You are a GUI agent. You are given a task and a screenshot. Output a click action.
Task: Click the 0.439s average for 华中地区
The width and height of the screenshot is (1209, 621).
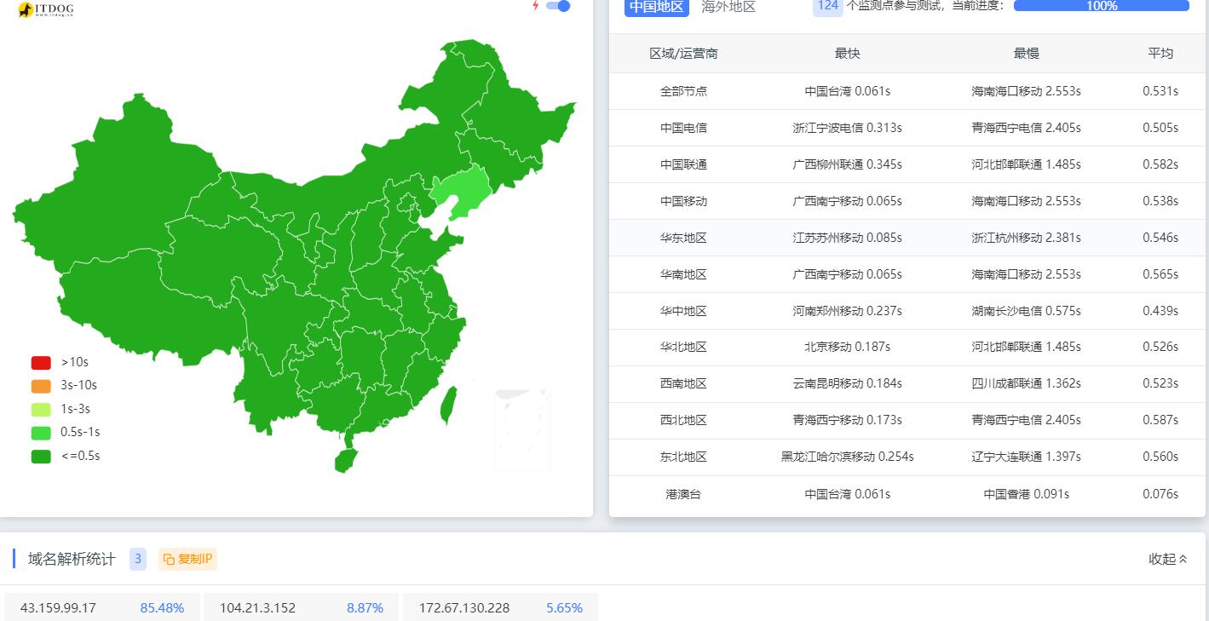tap(1160, 311)
